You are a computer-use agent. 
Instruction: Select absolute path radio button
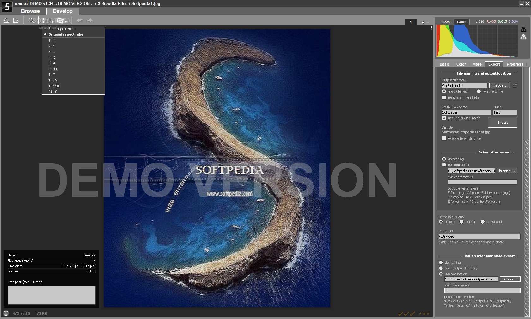coord(444,91)
